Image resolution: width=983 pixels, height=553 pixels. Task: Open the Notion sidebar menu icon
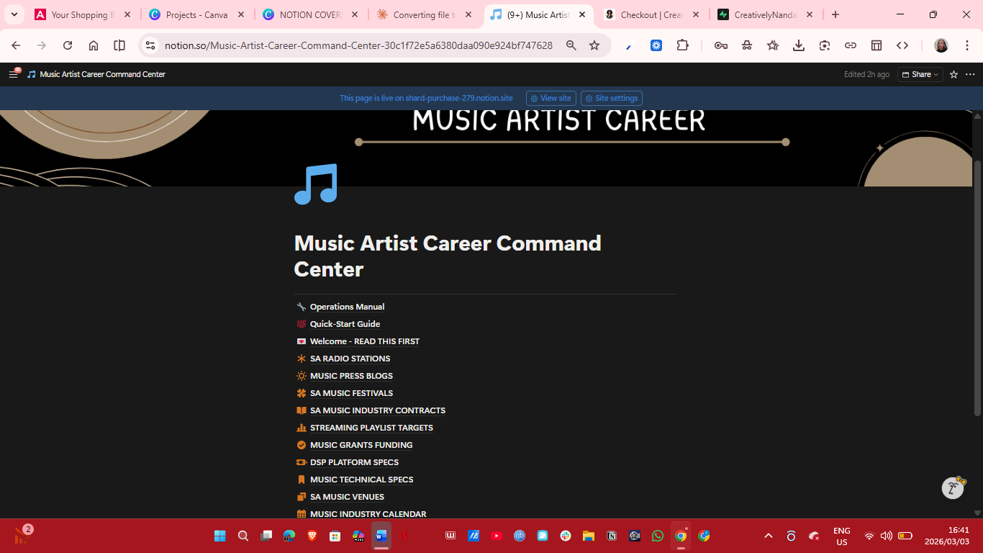tap(13, 74)
